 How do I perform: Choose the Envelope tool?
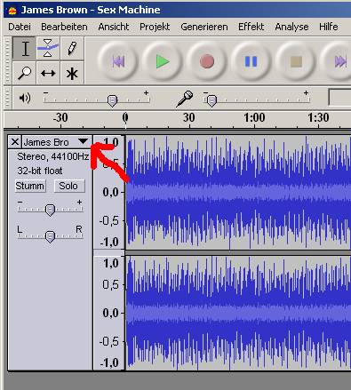coord(48,49)
